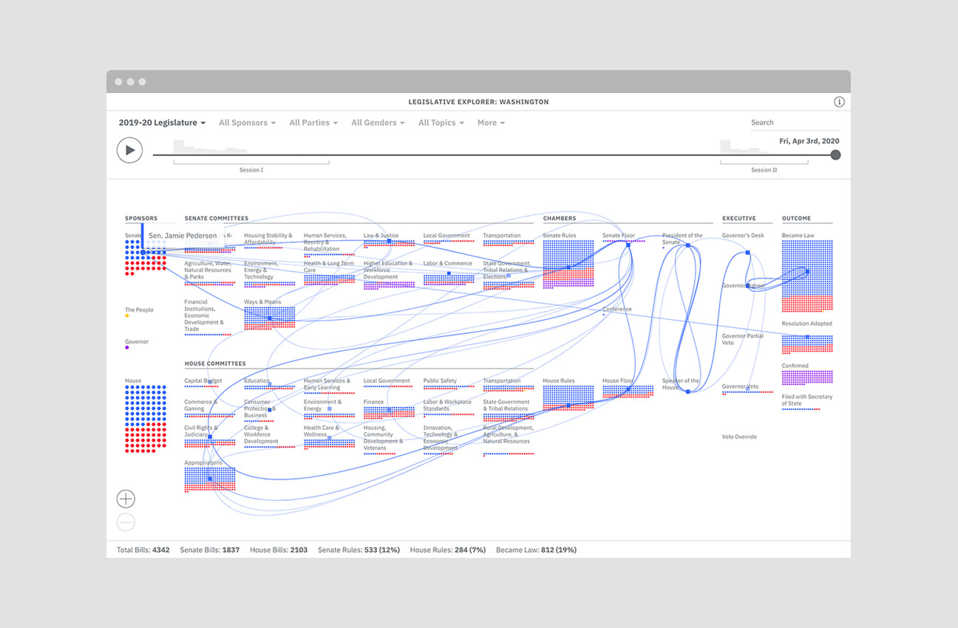Screen dimensions: 958x628
Task: Select State Government, Tribal Relations & Elections
Action: (509, 274)
